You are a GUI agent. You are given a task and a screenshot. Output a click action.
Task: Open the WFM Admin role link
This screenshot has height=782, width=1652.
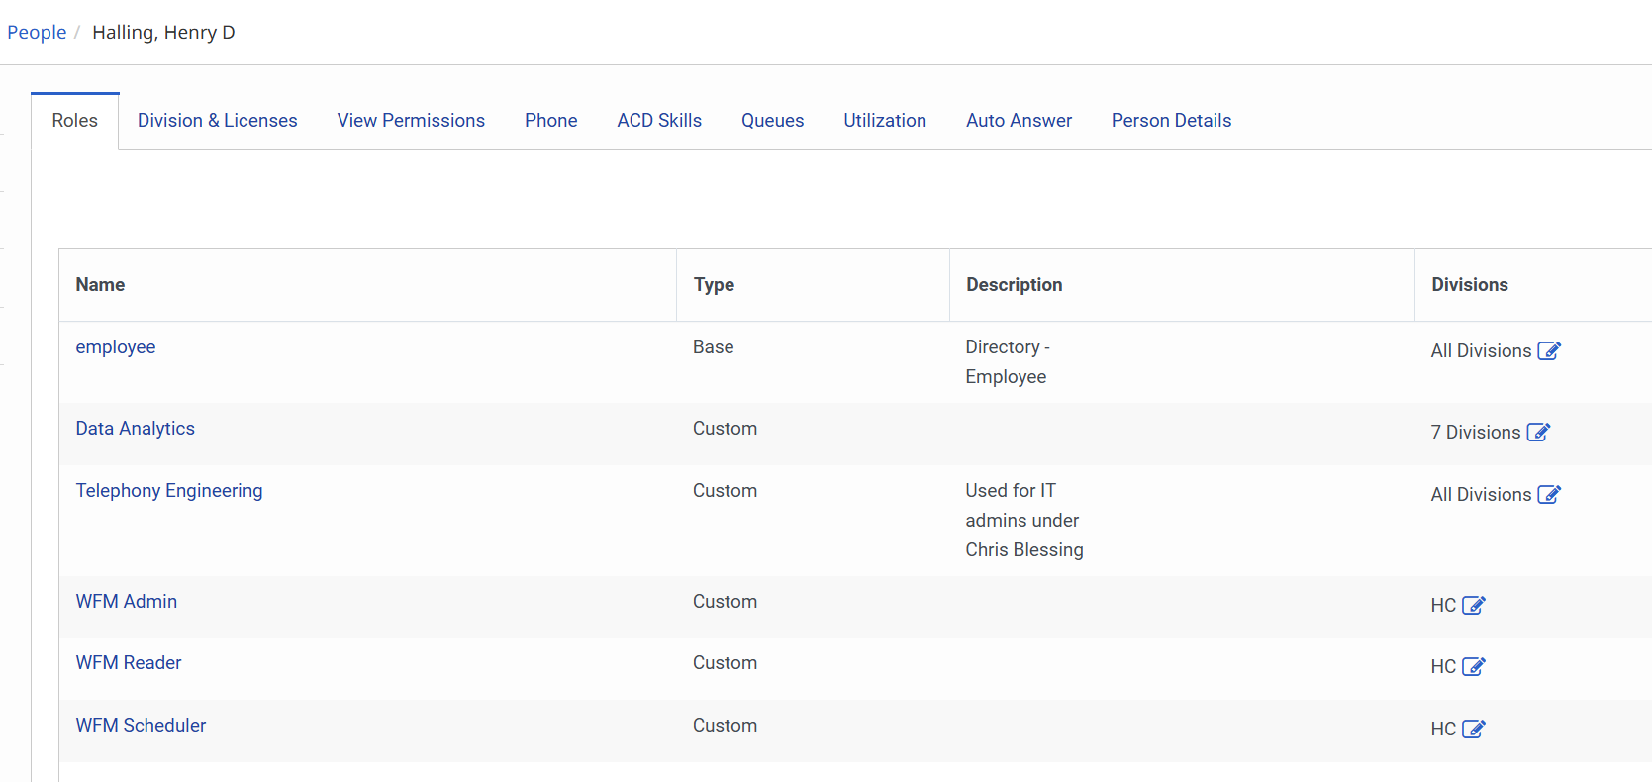(127, 602)
